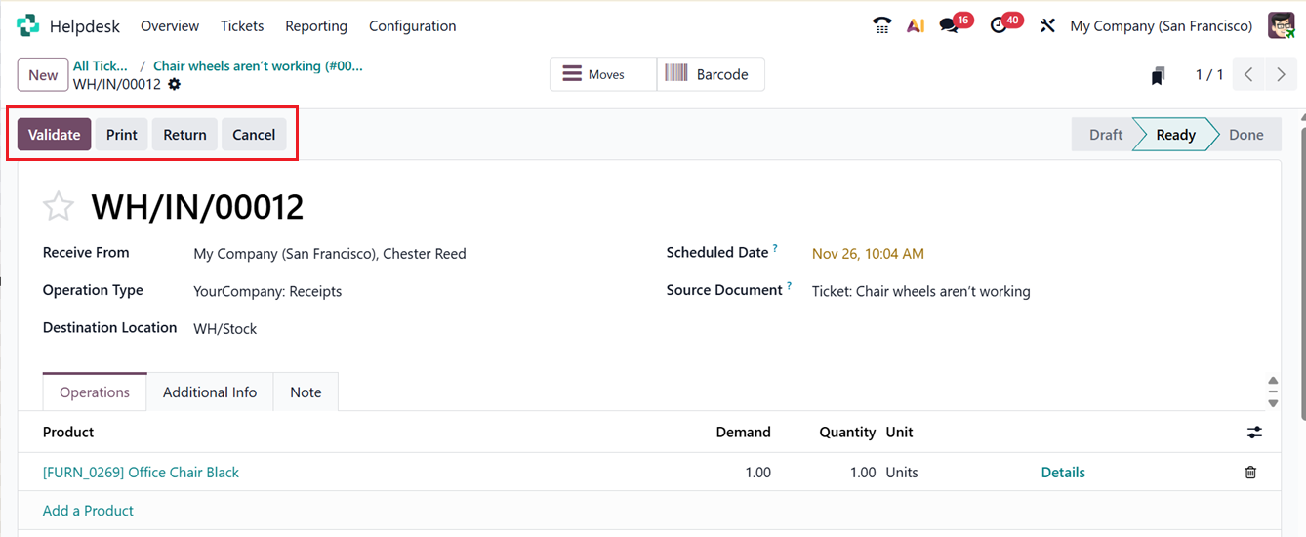Delete the Office Chair Black line
The height and width of the screenshot is (537, 1306).
pyautogui.click(x=1250, y=473)
